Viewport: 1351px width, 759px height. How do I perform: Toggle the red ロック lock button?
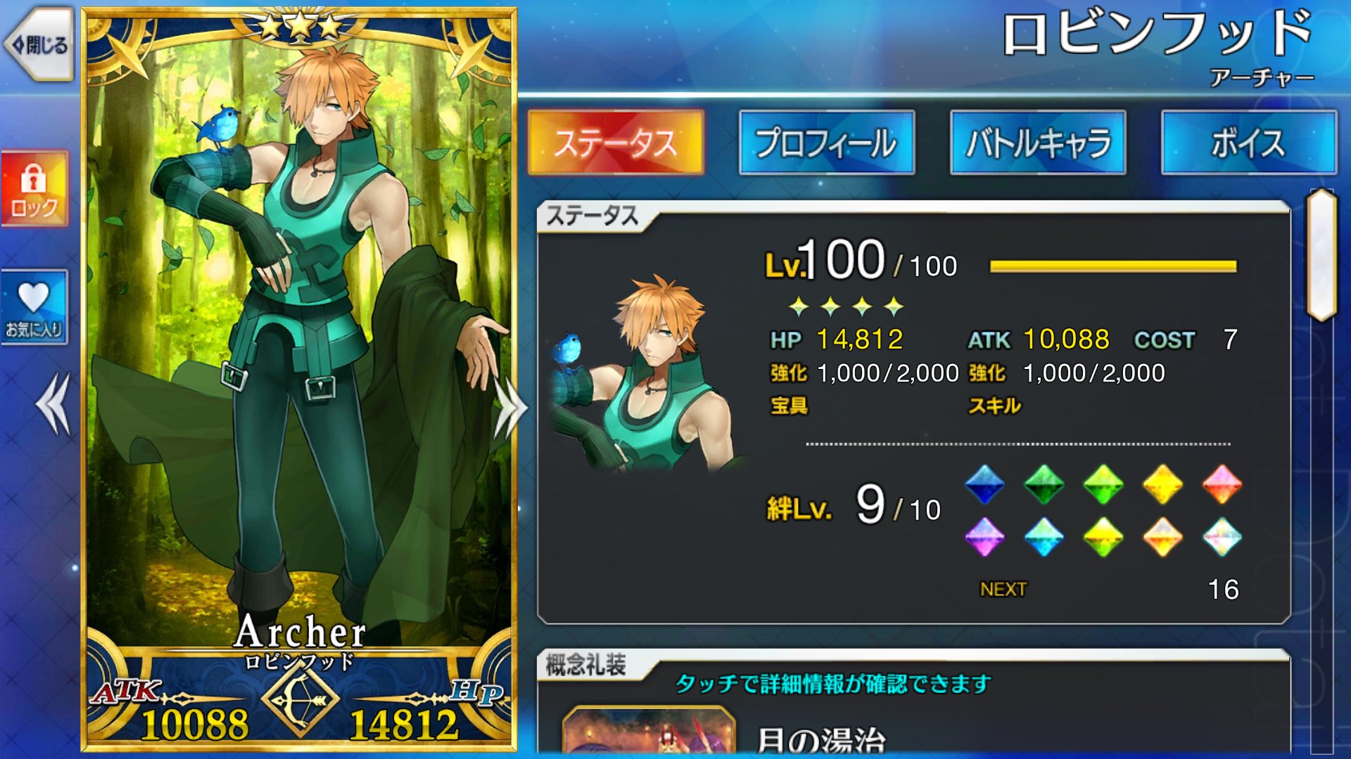(34, 188)
